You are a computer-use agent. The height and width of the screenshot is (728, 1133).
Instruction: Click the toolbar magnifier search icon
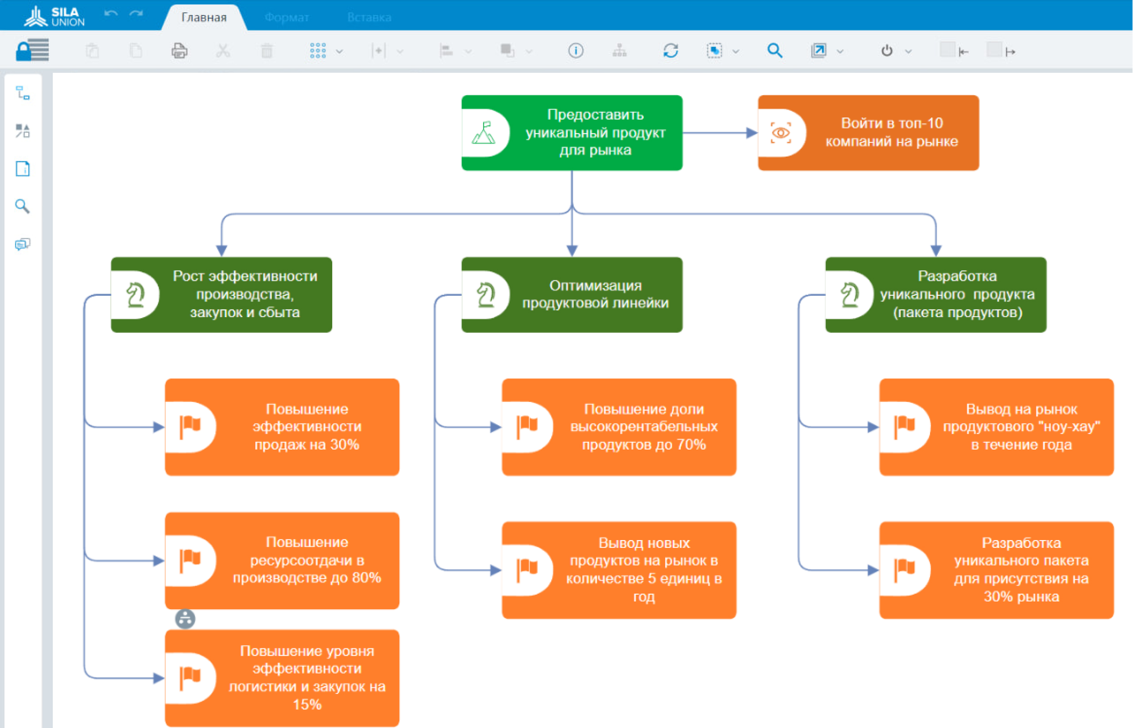774,51
